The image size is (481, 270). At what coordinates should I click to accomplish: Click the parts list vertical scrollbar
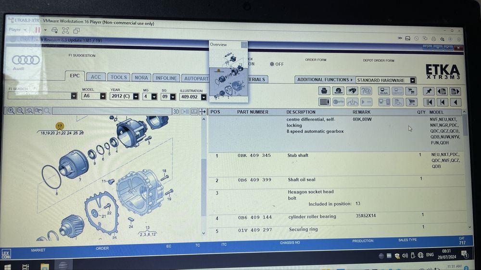(x=465, y=170)
